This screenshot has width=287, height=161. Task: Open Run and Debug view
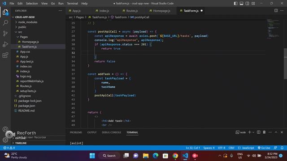[5, 44]
